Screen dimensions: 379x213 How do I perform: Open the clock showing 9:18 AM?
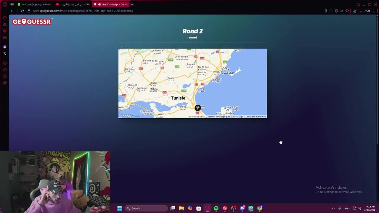[x=370, y=208]
